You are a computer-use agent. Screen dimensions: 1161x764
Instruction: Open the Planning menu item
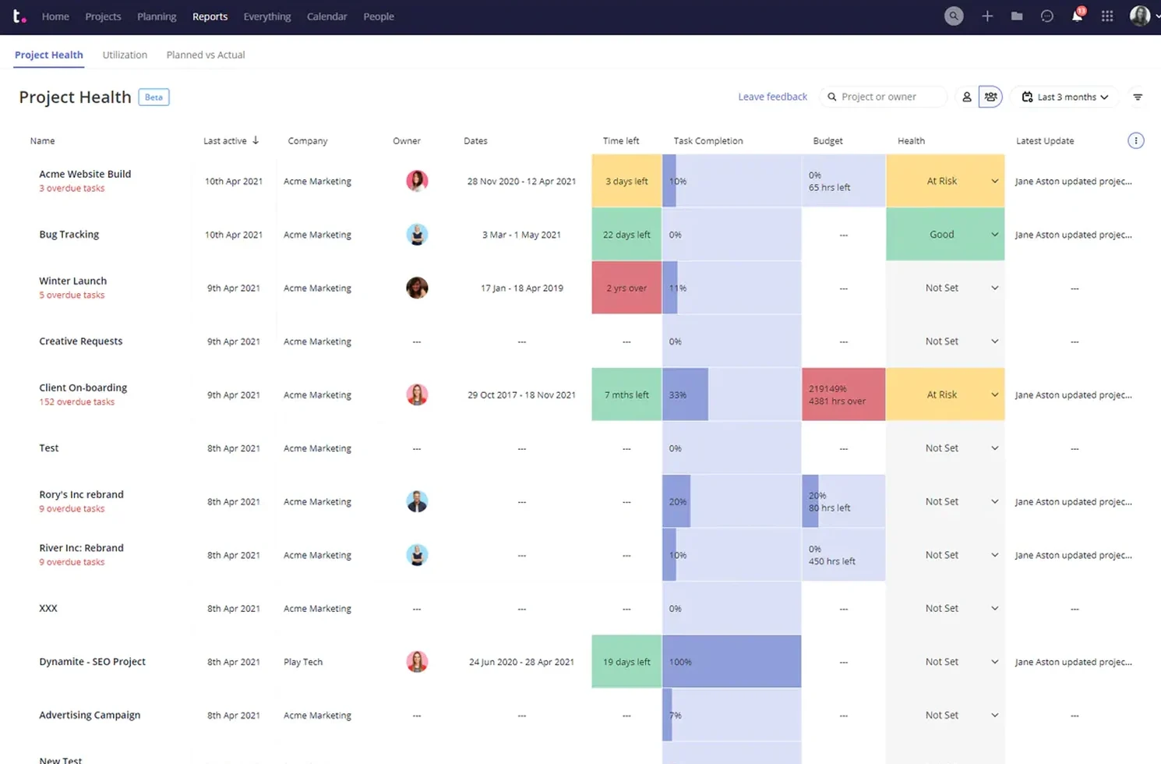coord(157,16)
